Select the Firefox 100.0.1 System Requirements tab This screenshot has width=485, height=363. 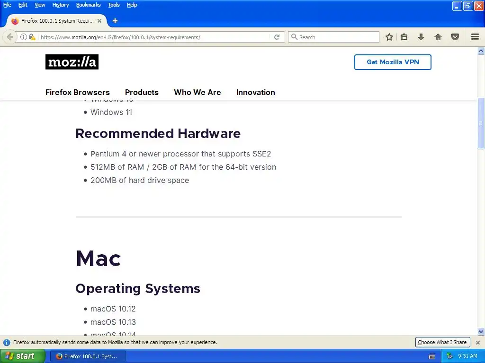point(57,21)
